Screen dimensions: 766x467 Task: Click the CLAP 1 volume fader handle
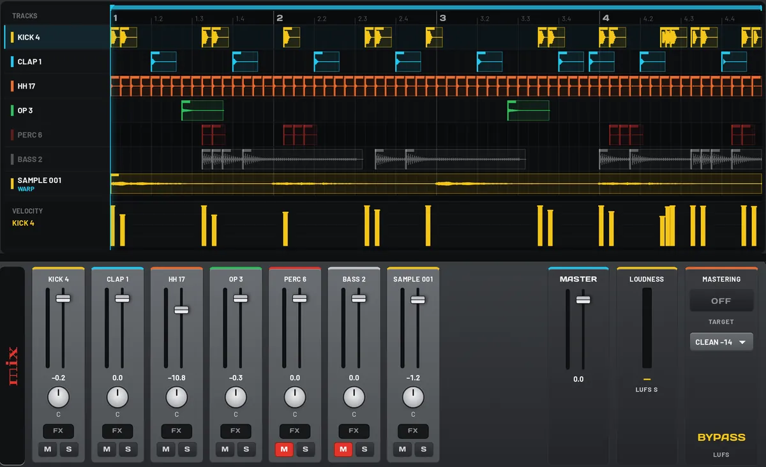[x=123, y=298]
